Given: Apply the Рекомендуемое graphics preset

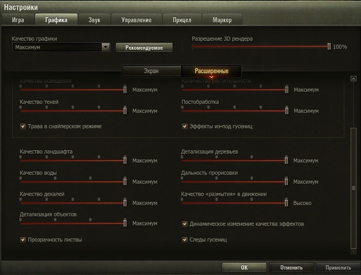Looking at the screenshot, I should tap(144, 47).
